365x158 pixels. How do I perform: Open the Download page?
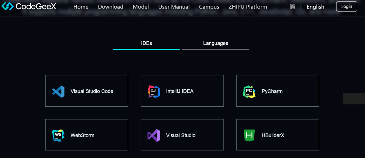[111, 7]
